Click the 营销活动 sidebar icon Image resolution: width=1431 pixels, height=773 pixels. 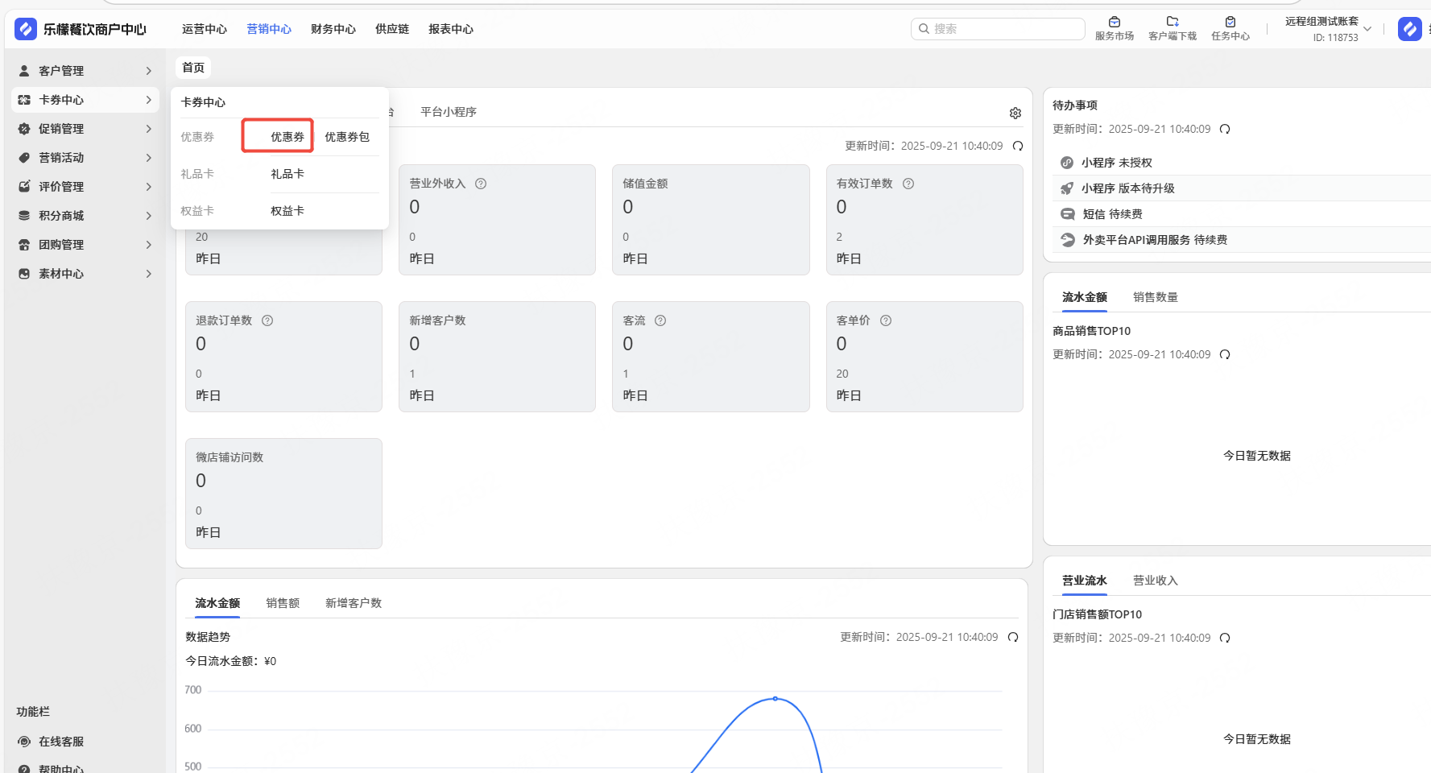(x=24, y=158)
